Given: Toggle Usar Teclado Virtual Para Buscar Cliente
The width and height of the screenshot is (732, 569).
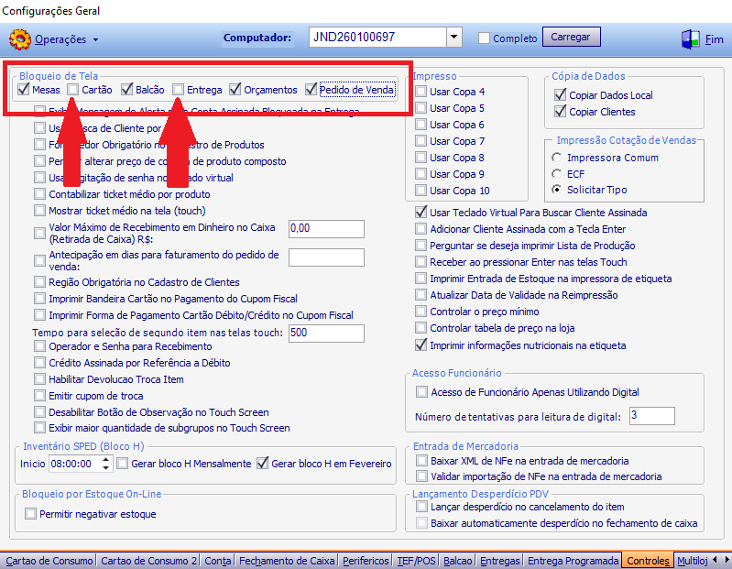Looking at the screenshot, I should (x=421, y=213).
